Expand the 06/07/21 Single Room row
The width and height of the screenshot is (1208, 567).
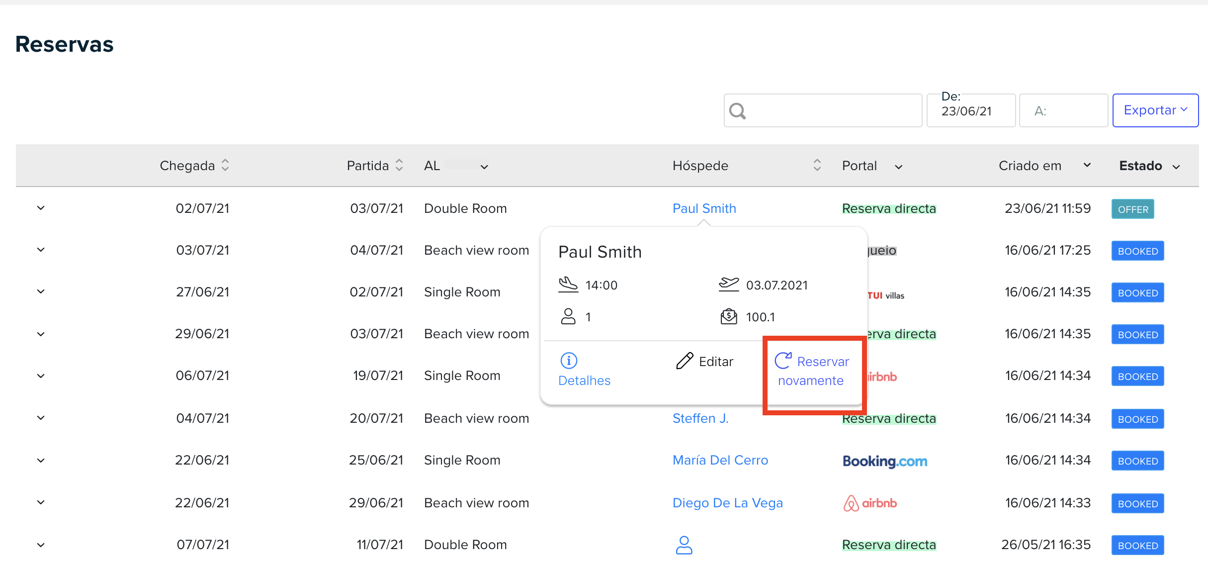41,376
